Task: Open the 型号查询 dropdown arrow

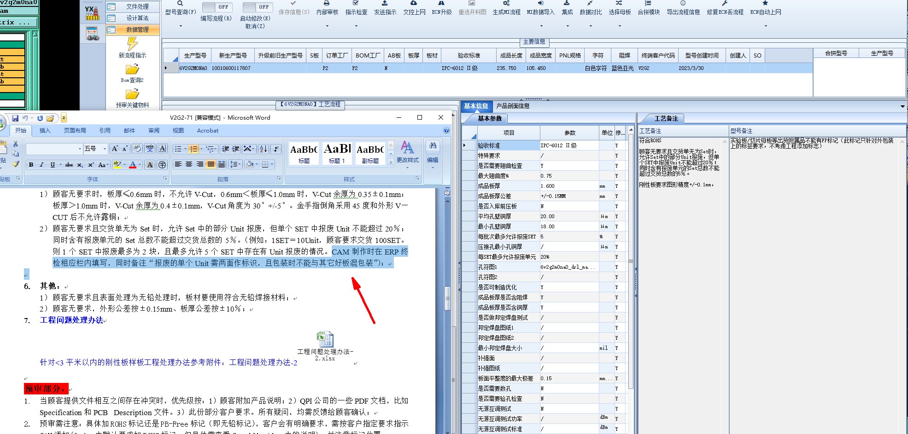Action: pyautogui.click(x=181, y=26)
